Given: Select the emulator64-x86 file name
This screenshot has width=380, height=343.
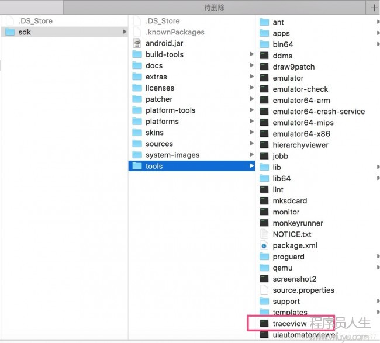Looking at the screenshot, I should [x=302, y=134].
